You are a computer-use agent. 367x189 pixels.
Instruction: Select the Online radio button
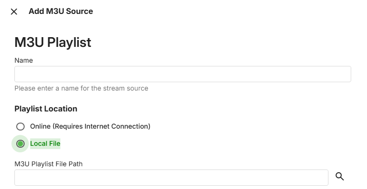(20, 126)
